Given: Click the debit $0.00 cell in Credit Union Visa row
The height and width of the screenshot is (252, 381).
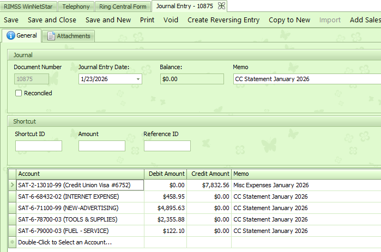Looking at the screenshot, I should pyautogui.click(x=166, y=185).
